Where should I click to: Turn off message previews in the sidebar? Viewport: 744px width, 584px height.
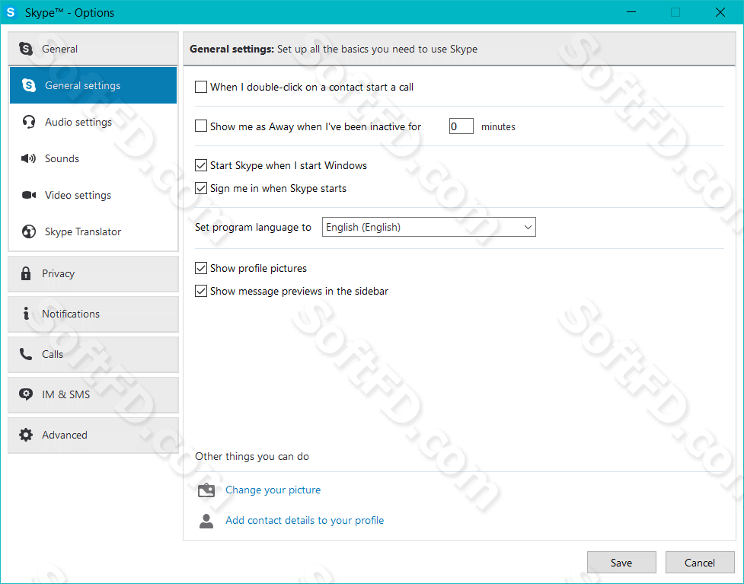point(201,291)
